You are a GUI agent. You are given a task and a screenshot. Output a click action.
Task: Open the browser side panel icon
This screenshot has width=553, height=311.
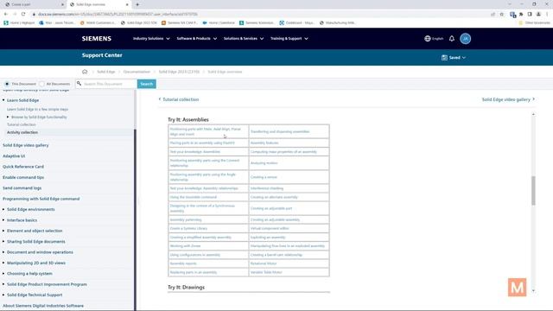(x=530, y=15)
